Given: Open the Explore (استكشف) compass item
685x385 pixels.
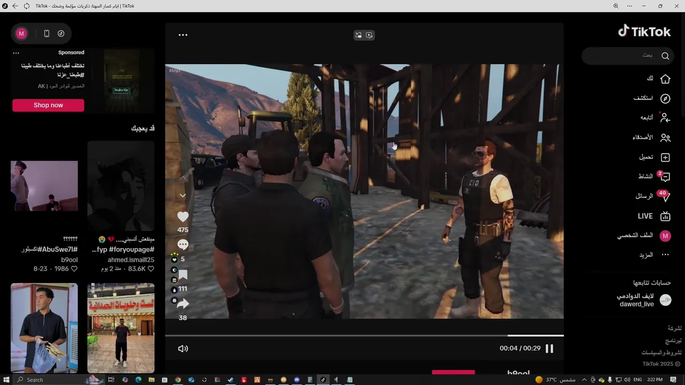Looking at the screenshot, I should (652, 98).
